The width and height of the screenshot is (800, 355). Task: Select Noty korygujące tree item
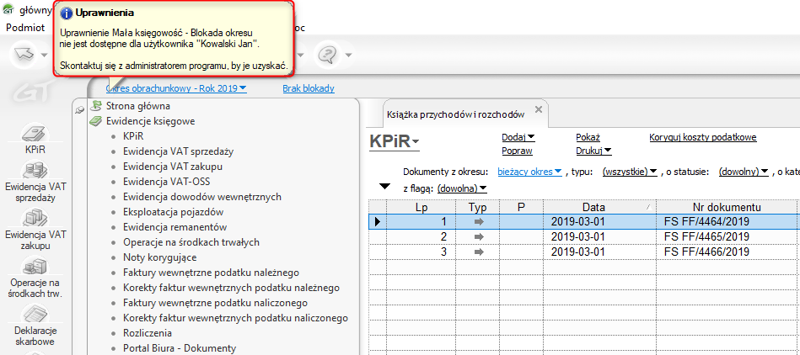pyautogui.click(x=160, y=257)
